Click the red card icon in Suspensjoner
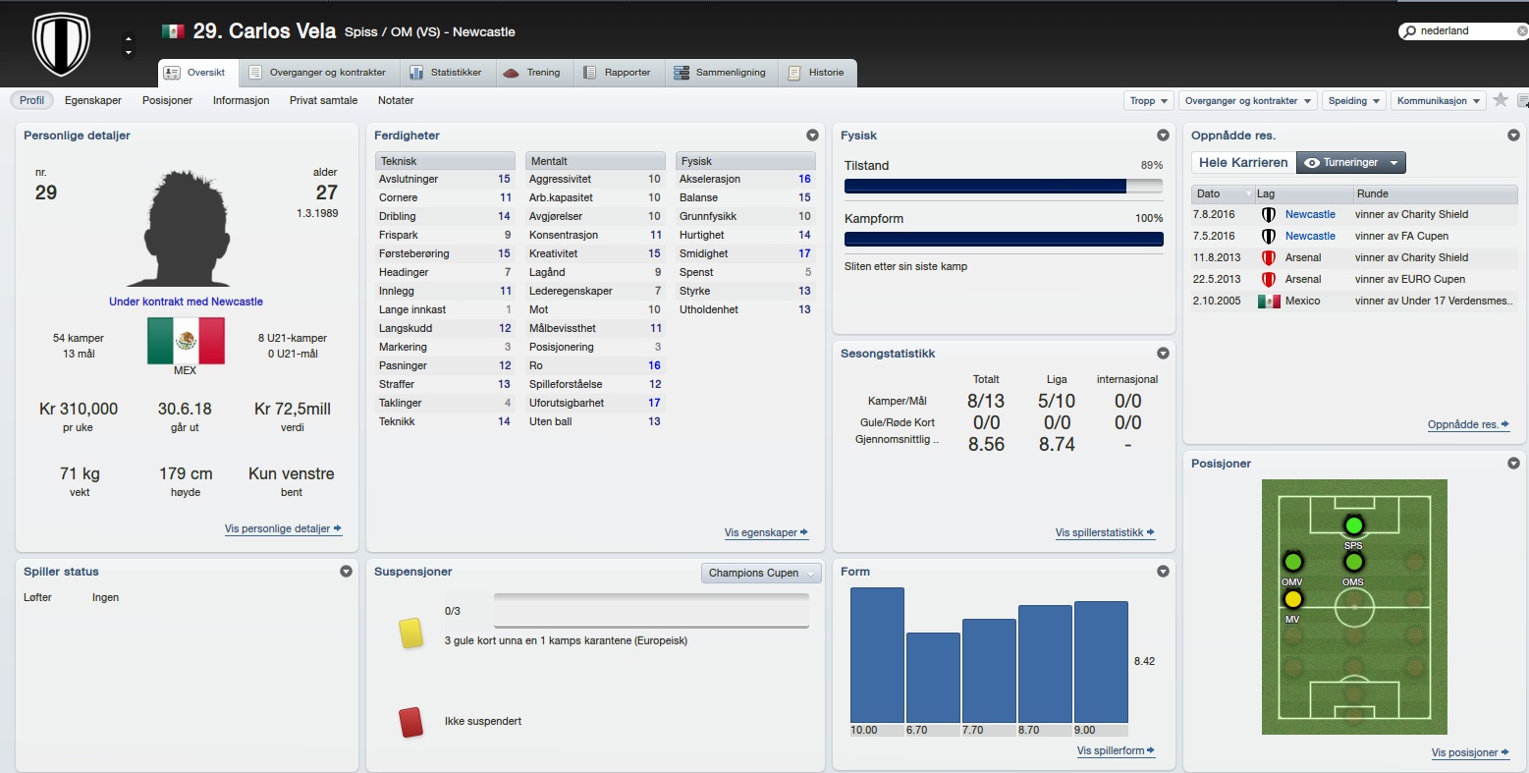Screen dimensions: 1529x773 (410, 722)
